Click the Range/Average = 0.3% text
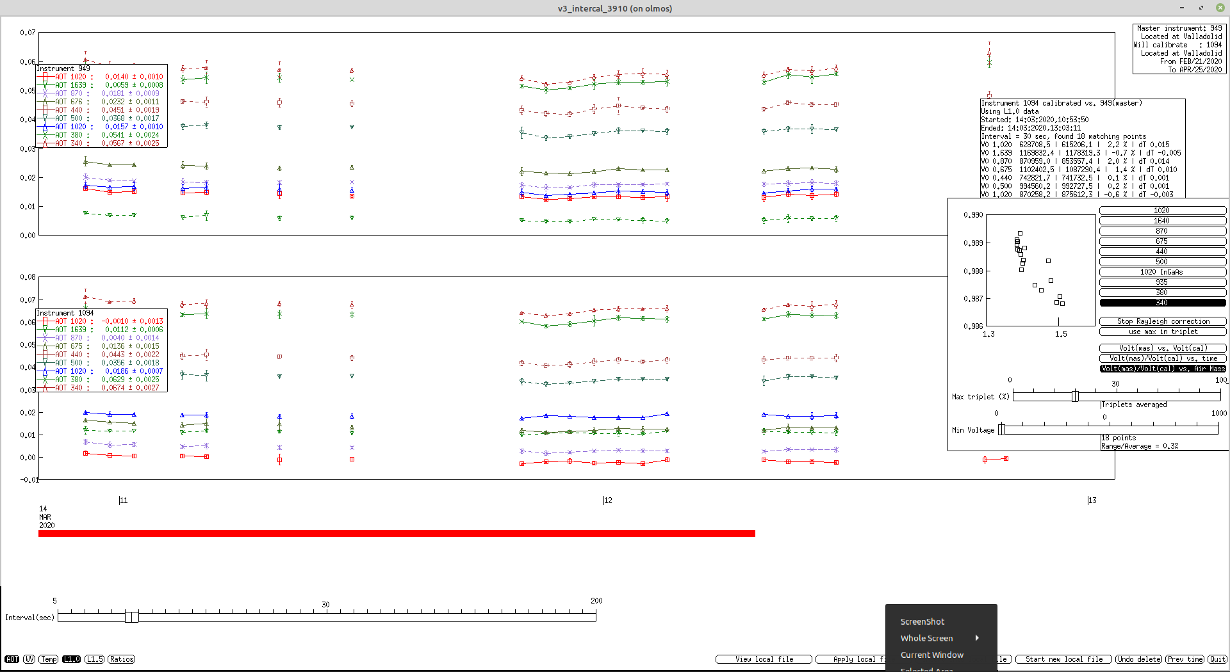This screenshot has height=672, width=1230. click(1140, 446)
